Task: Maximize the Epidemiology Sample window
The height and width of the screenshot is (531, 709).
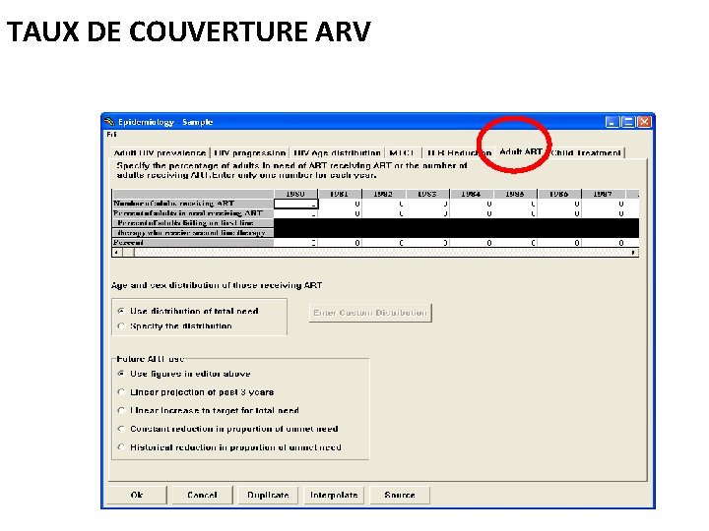Action: pos(628,122)
